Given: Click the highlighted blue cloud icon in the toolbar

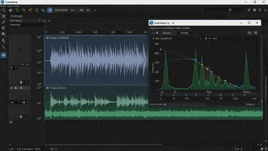Looking at the screenshot, I should pyautogui.click(x=50, y=10).
